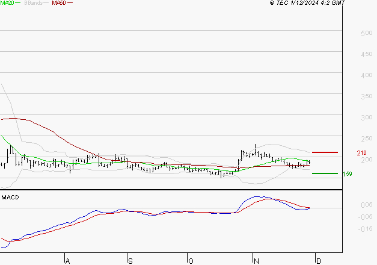Select the red resistance line at 210
Image resolution: width=377 pixels, height=265 pixels.
[x=324, y=152]
